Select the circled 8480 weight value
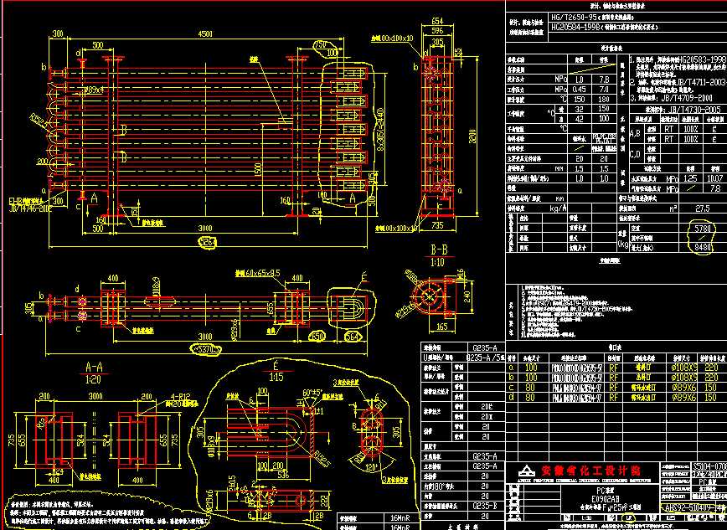This screenshot has width=727, height=530. coord(703,248)
